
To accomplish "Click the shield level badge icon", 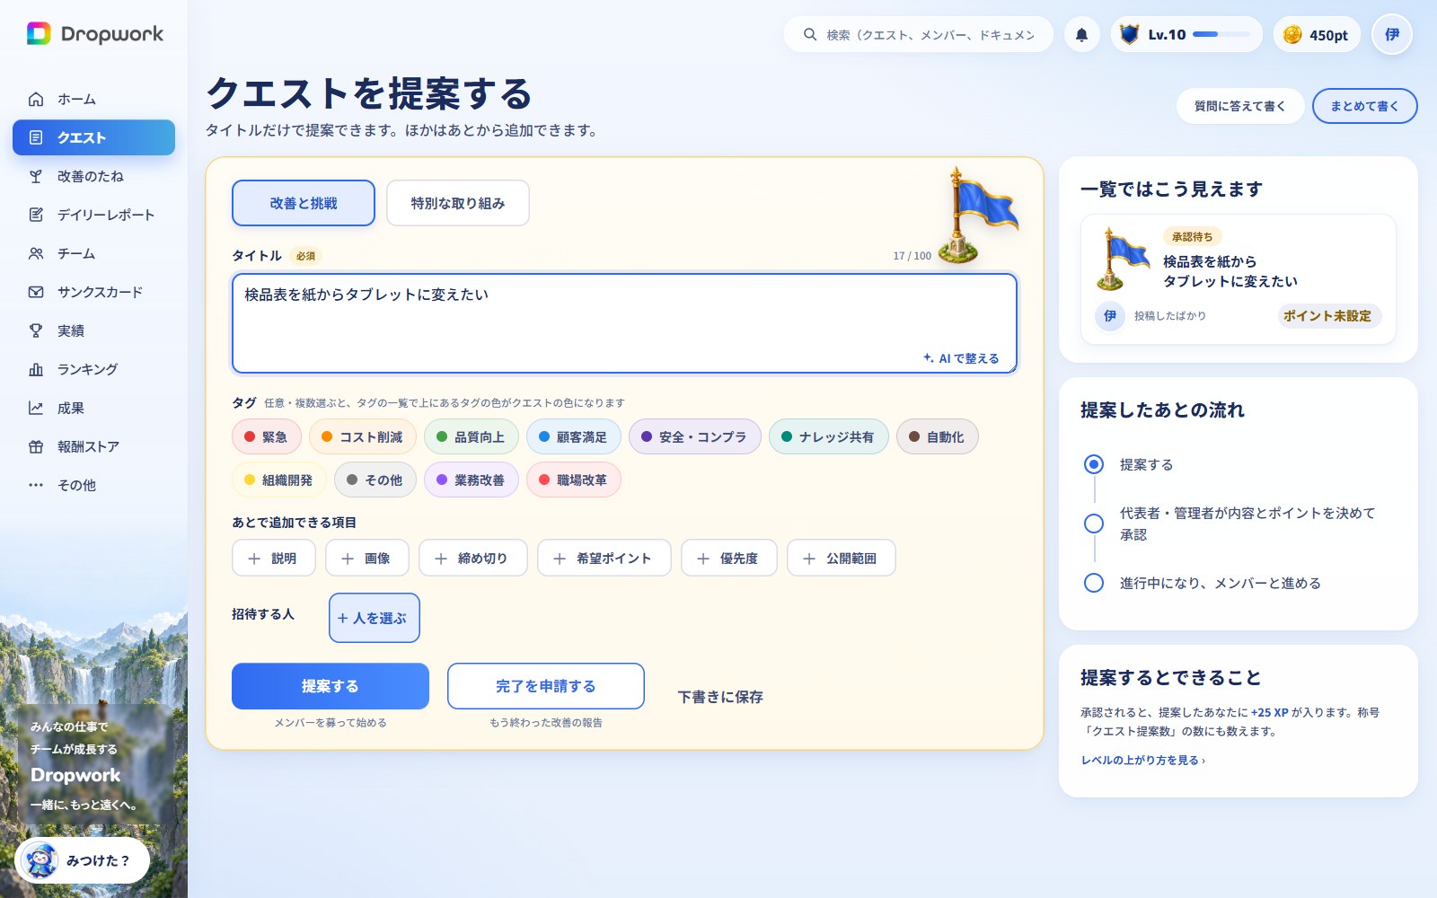I will pos(1130,34).
